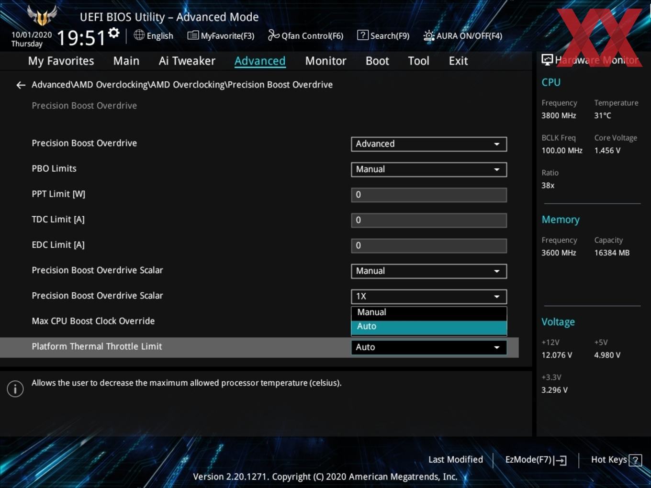The width and height of the screenshot is (651, 488).
Task: Click the Hot Keys question mark icon
Action: click(x=635, y=460)
